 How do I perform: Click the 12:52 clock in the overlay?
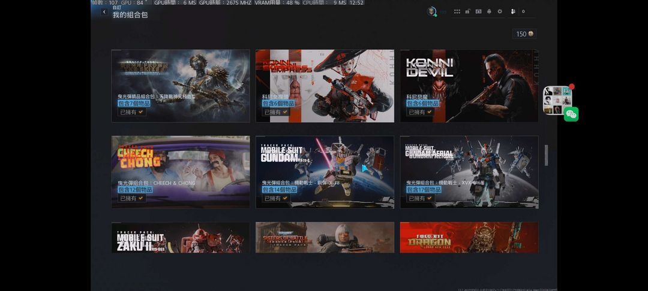[x=356, y=2]
